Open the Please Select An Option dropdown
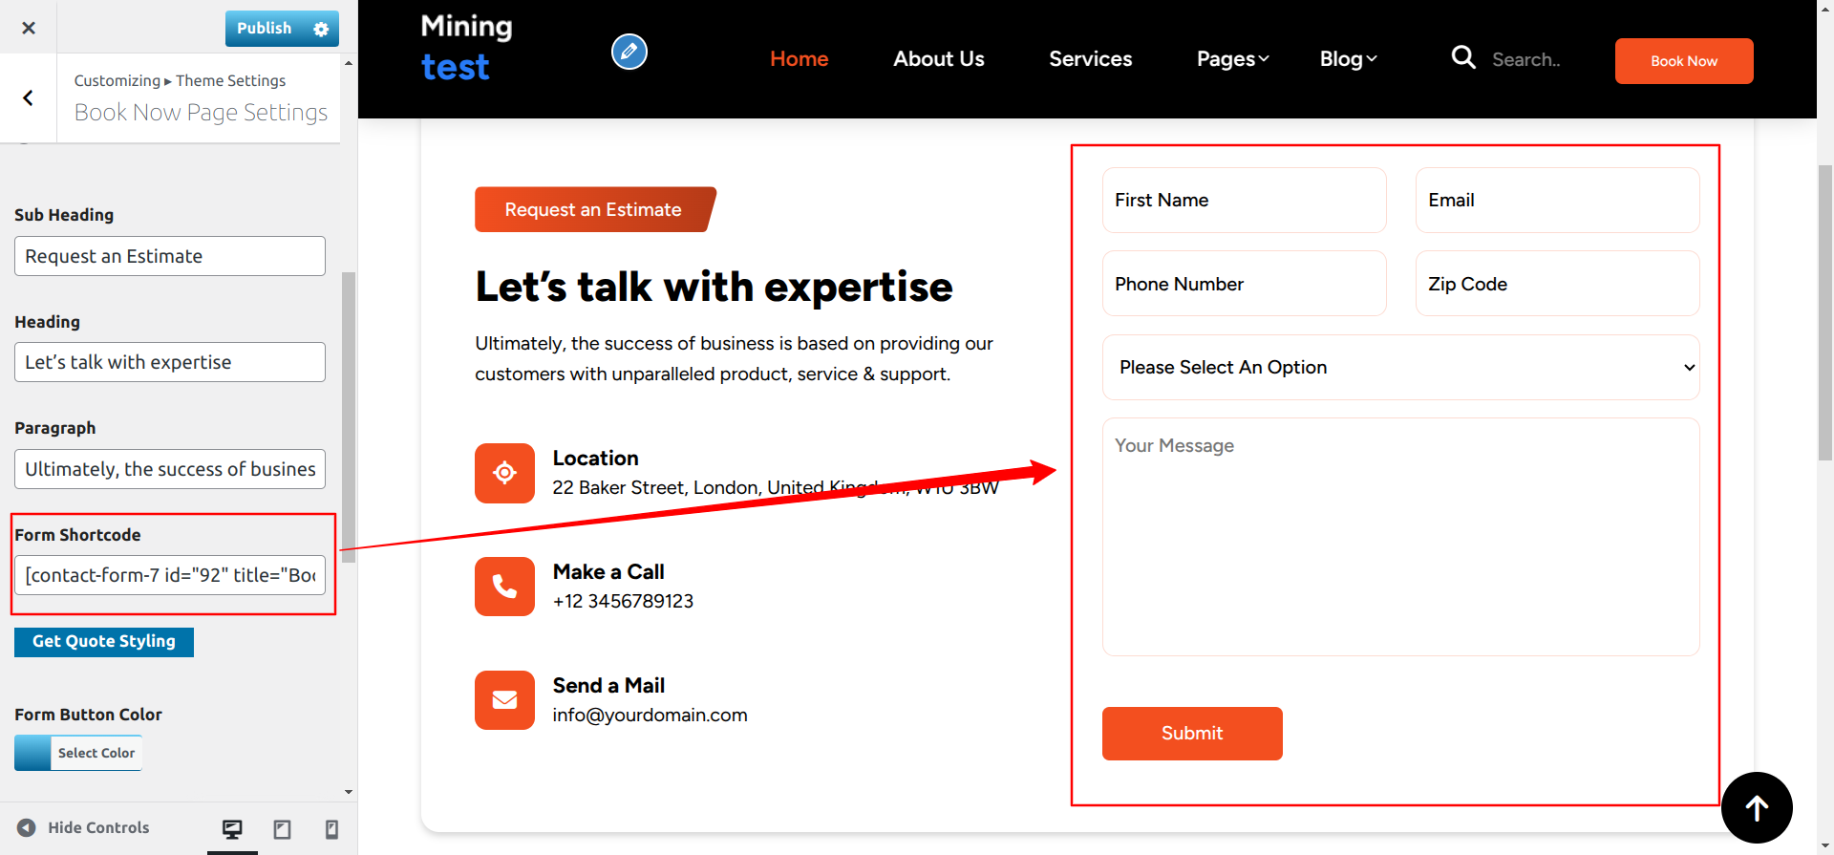This screenshot has width=1834, height=855. click(1400, 368)
